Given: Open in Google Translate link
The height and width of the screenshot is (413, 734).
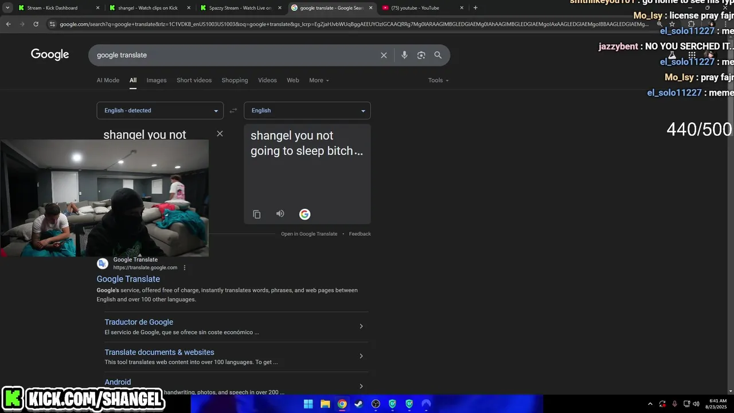Looking at the screenshot, I should (309, 234).
